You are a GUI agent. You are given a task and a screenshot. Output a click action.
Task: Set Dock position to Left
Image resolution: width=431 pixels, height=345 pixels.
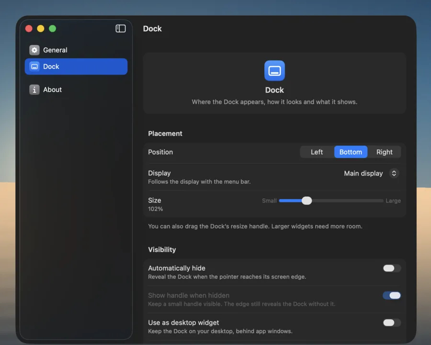point(317,152)
